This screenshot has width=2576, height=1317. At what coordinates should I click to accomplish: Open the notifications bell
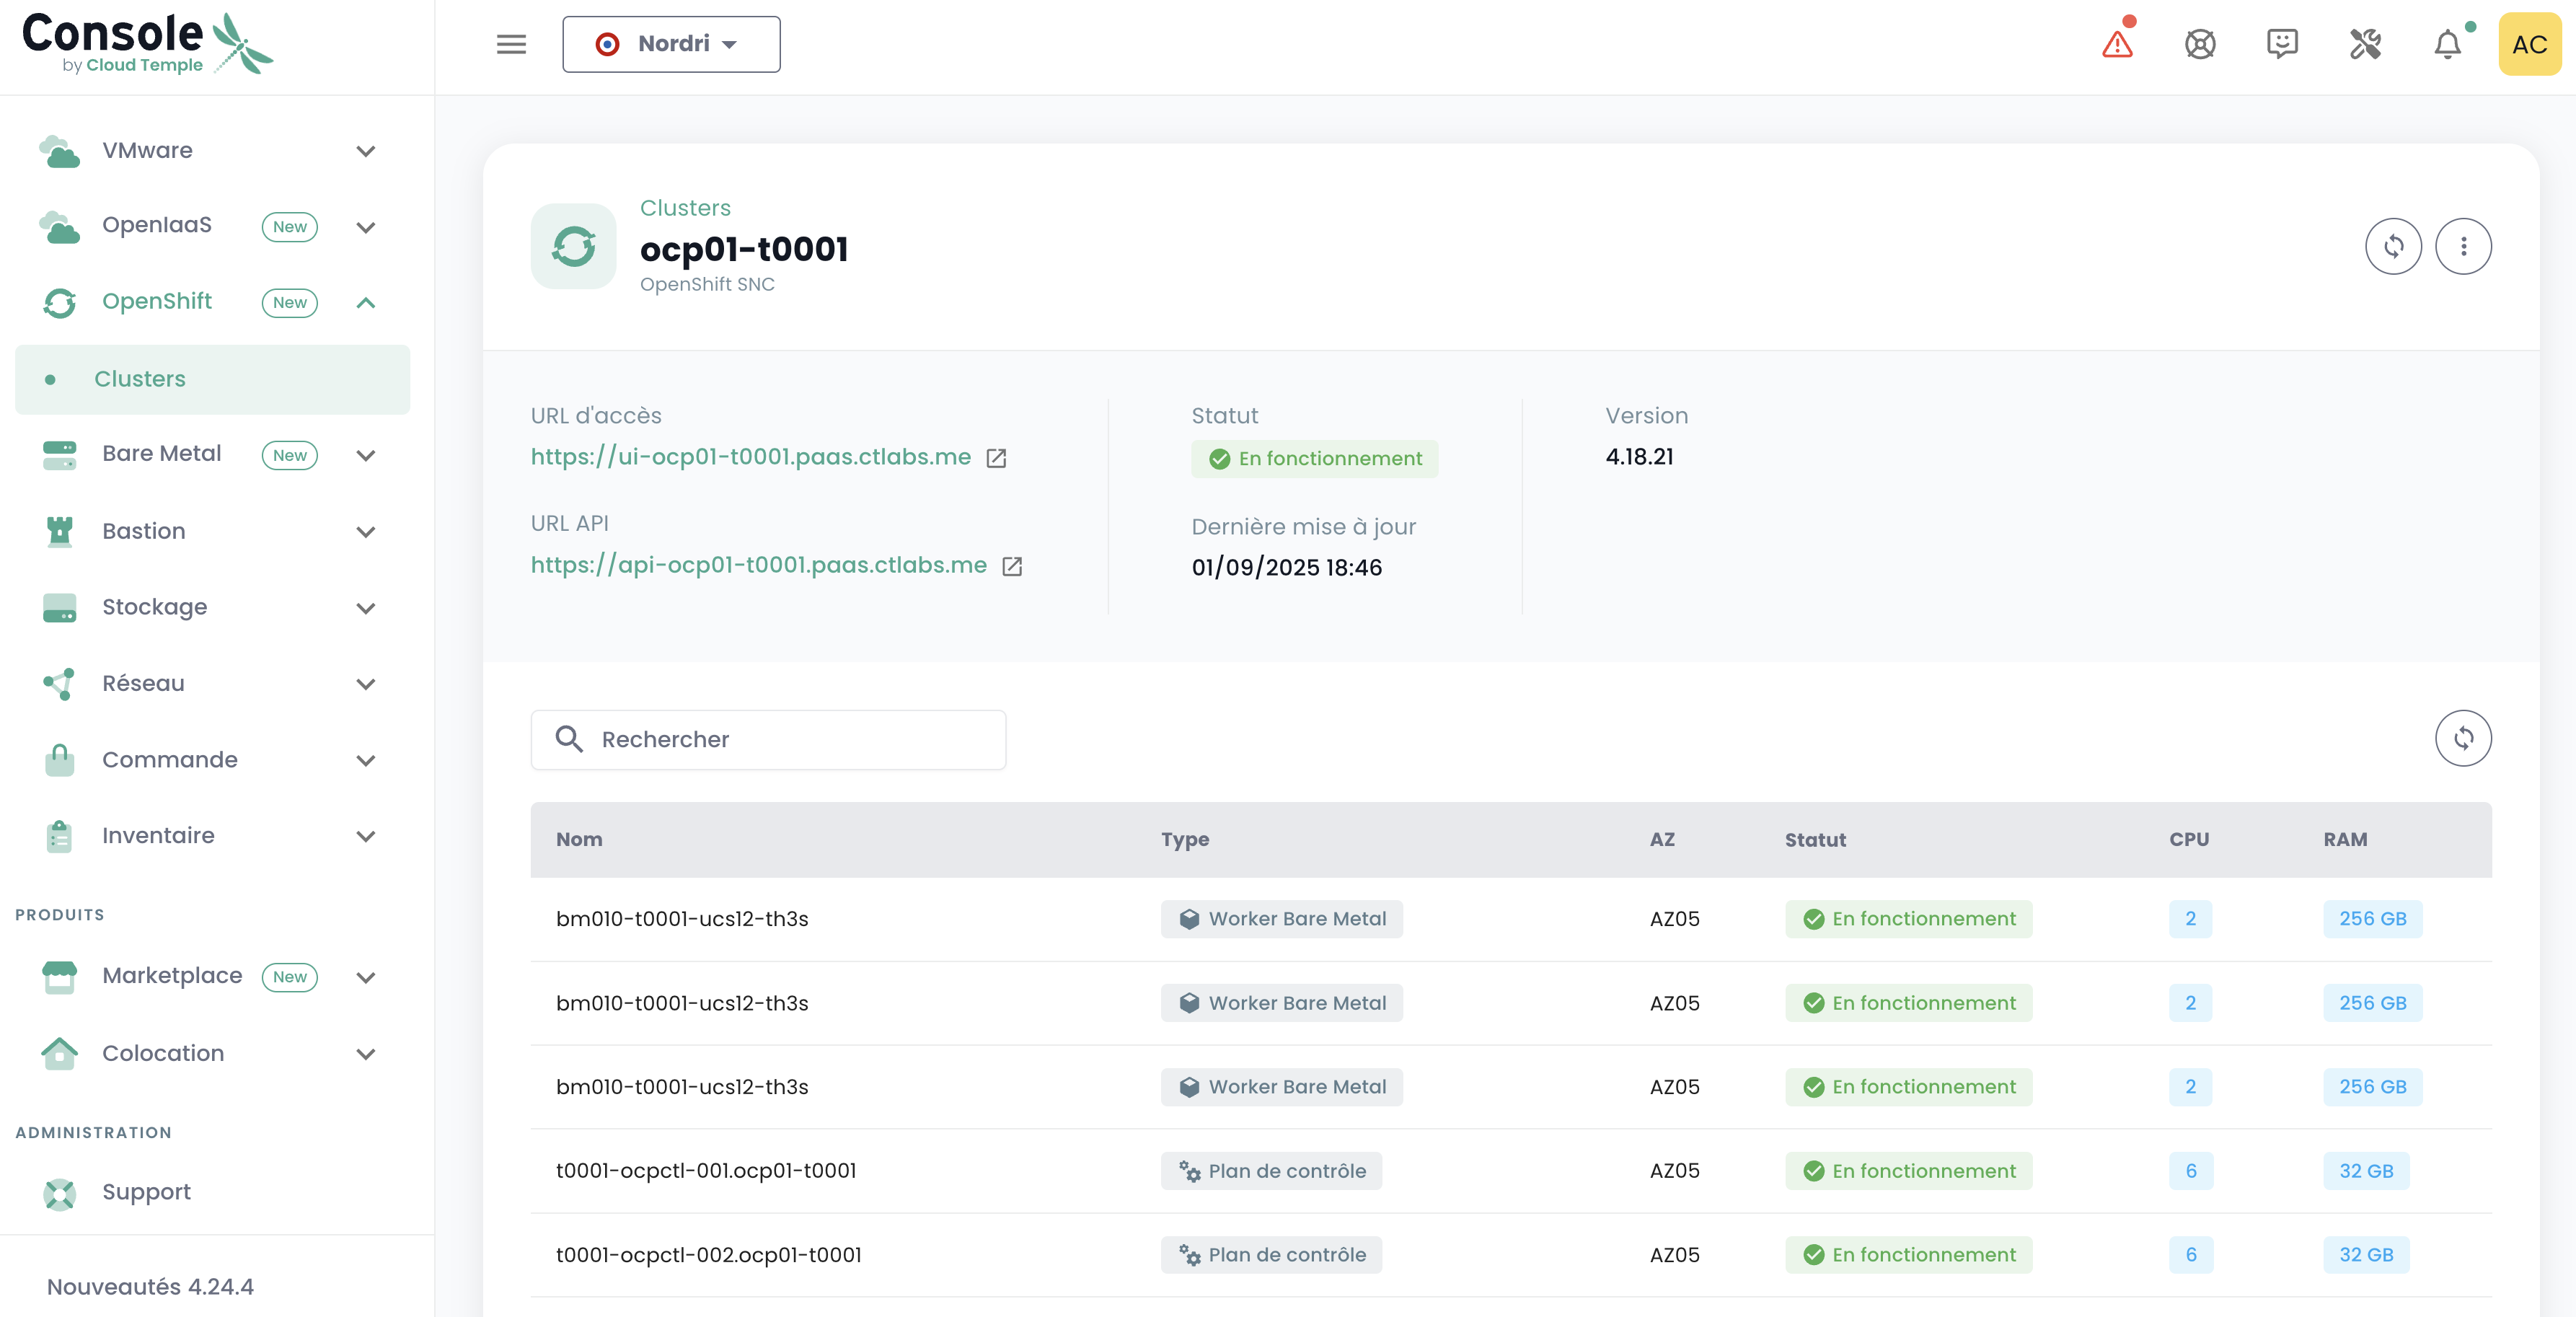pyautogui.click(x=2447, y=44)
